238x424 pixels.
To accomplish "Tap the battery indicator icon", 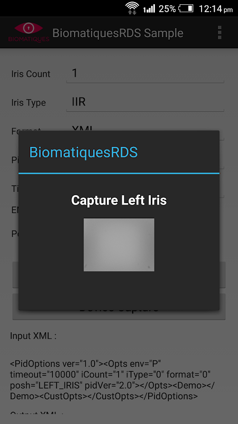I will tap(186, 8).
